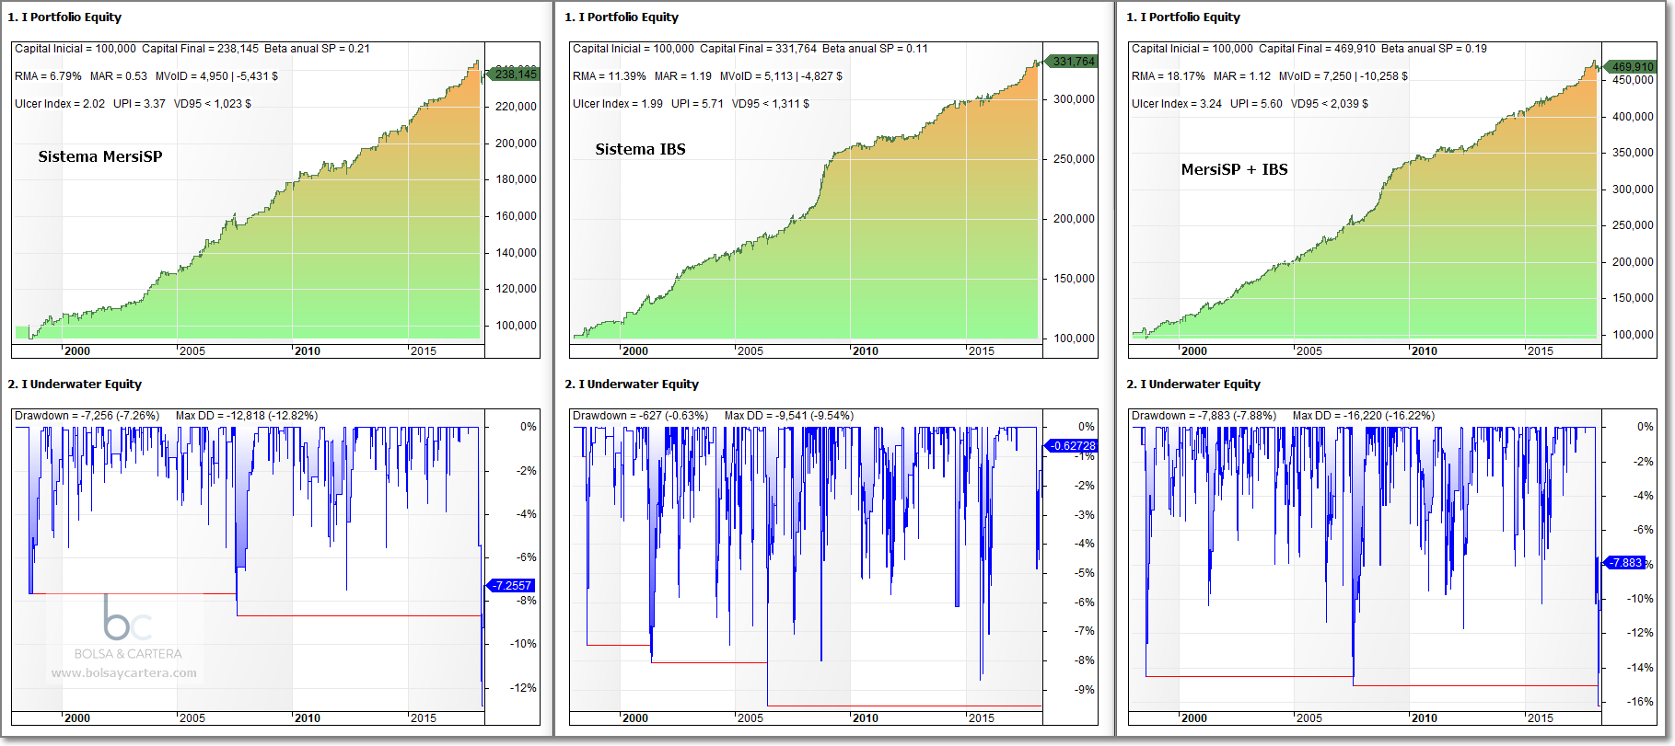Click the 'UPI = 5.60' value
This screenshot has width=1675, height=746.
pos(1256,104)
